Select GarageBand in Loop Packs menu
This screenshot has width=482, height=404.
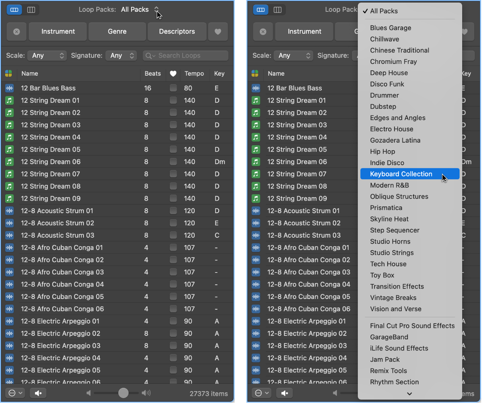tap(410, 337)
